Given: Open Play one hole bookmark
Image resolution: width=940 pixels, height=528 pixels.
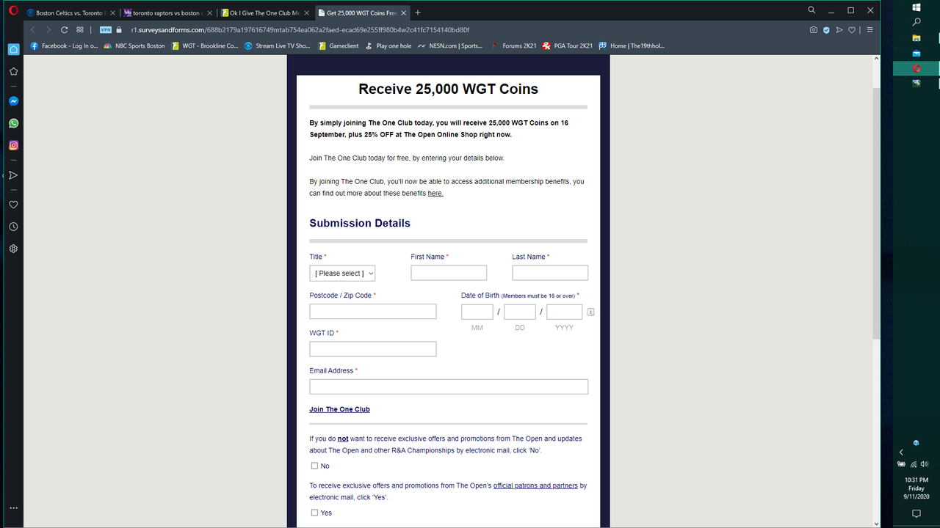Looking at the screenshot, I should tap(388, 45).
